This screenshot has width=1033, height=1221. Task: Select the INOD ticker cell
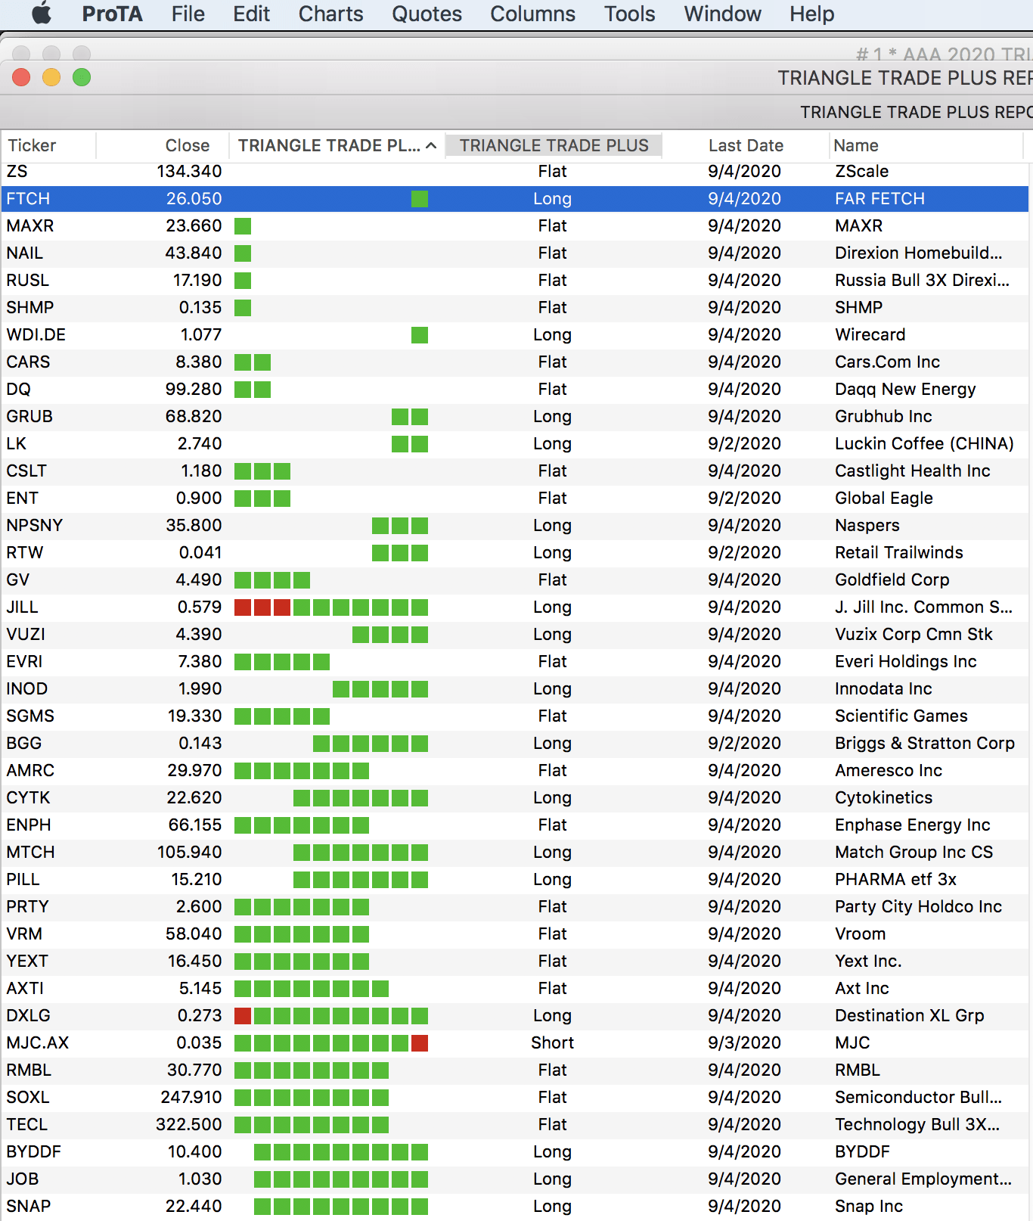(26, 689)
